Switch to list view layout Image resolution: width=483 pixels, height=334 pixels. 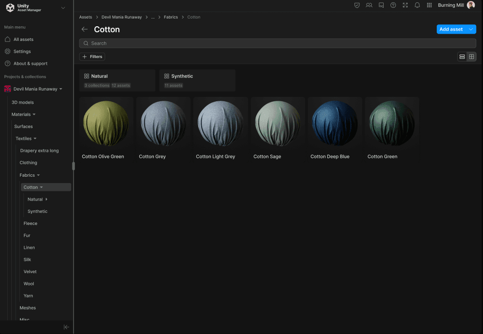pos(462,56)
